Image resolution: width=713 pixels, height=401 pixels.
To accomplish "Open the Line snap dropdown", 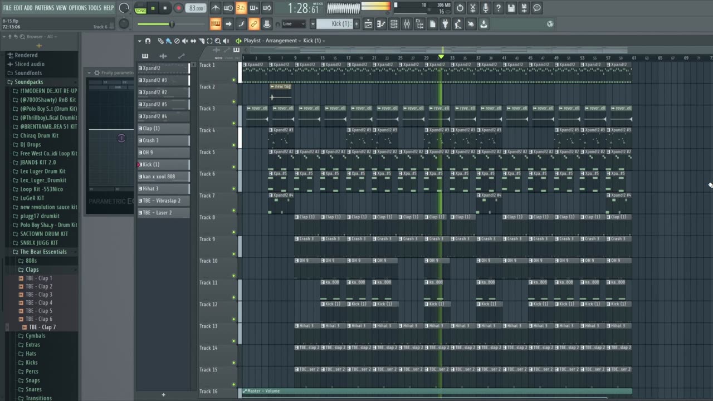I will pyautogui.click(x=294, y=24).
